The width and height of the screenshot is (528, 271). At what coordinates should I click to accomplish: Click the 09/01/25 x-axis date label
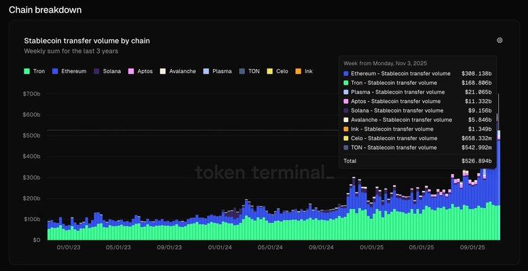point(471,248)
